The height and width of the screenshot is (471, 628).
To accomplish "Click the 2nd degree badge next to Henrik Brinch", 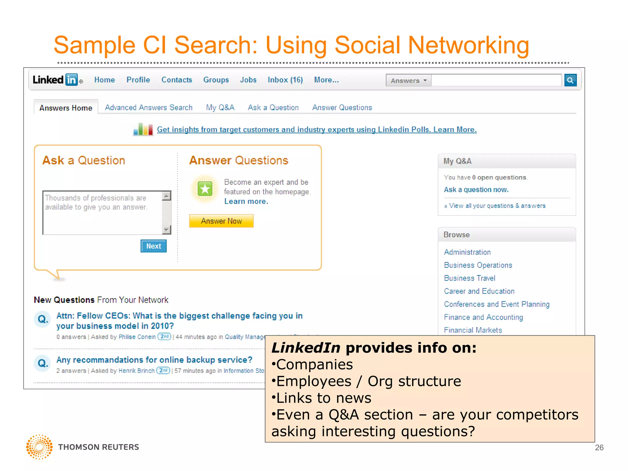I will click(163, 370).
